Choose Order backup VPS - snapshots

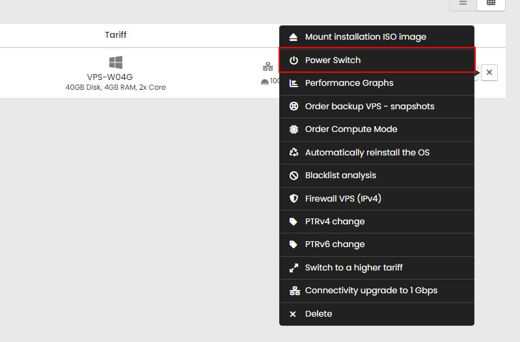pyautogui.click(x=377, y=107)
